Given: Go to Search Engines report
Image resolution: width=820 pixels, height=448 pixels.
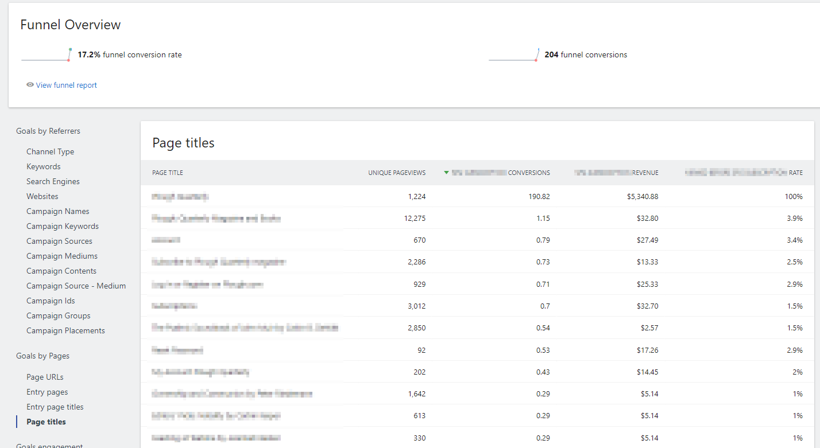Looking at the screenshot, I should (53, 181).
